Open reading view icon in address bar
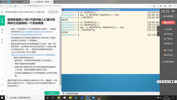 [150, 6]
